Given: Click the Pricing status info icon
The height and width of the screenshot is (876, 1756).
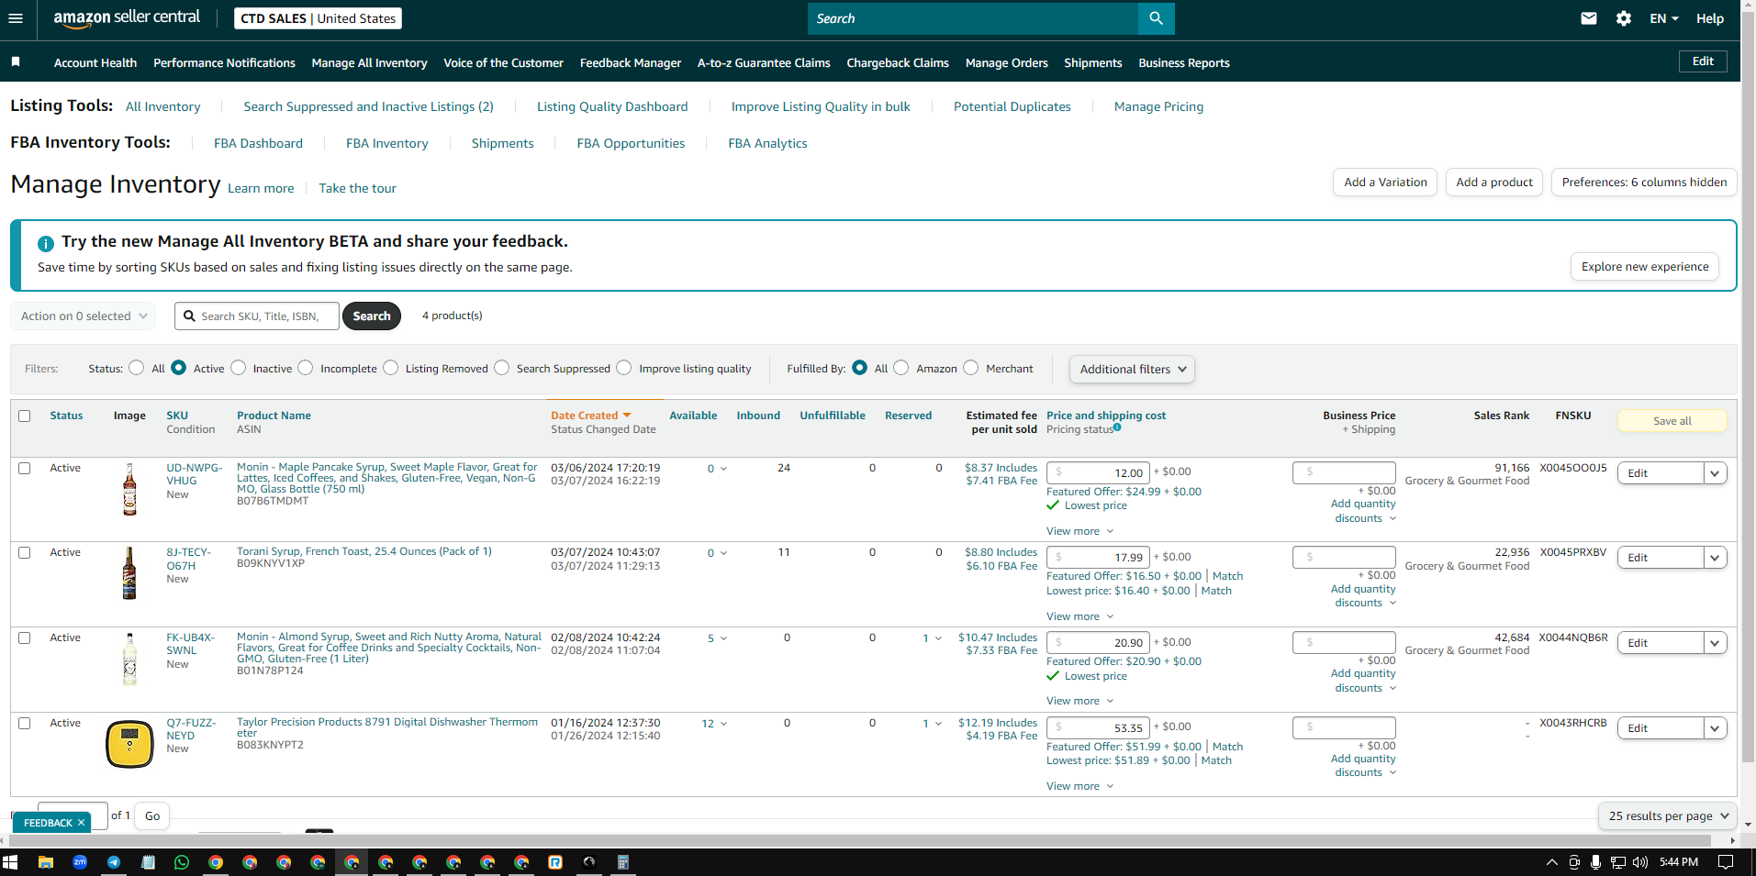Looking at the screenshot, I should tap(1117, 427).
